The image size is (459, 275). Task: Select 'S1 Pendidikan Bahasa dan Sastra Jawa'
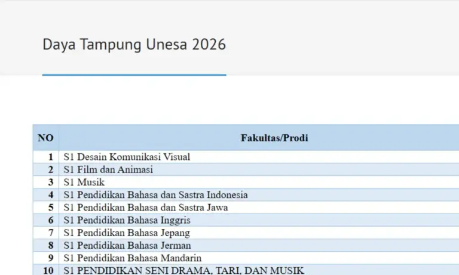[145, 208]
